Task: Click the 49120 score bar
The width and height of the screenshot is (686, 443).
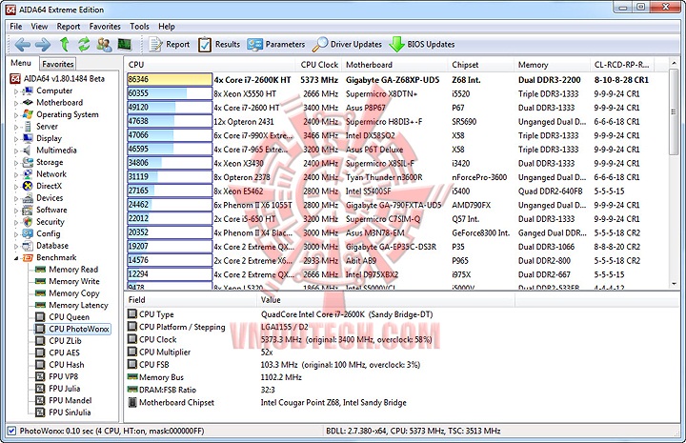Action: (170, 108)
